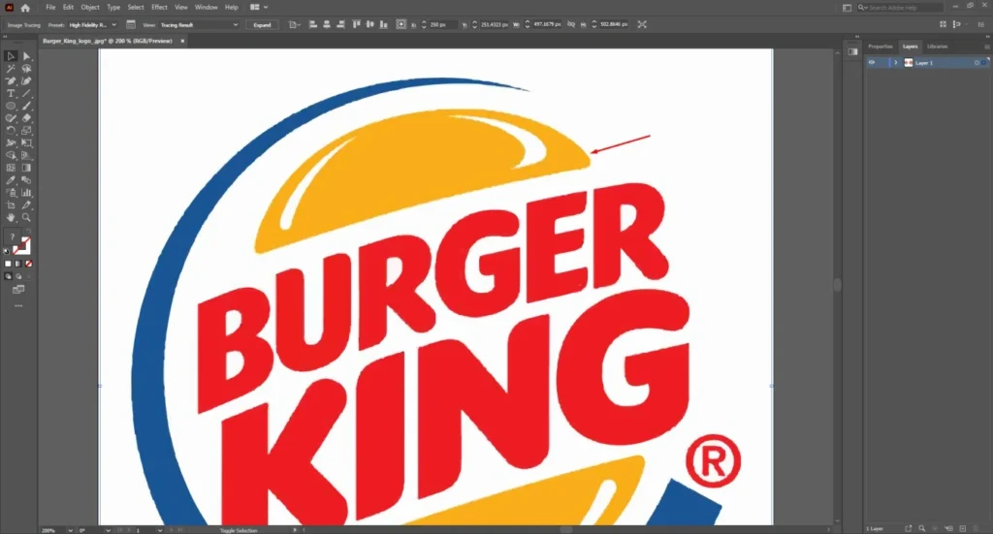This screenshot has height=534, width=993.
Task: Align horizontal left in control bar
Action: [313, 24]
